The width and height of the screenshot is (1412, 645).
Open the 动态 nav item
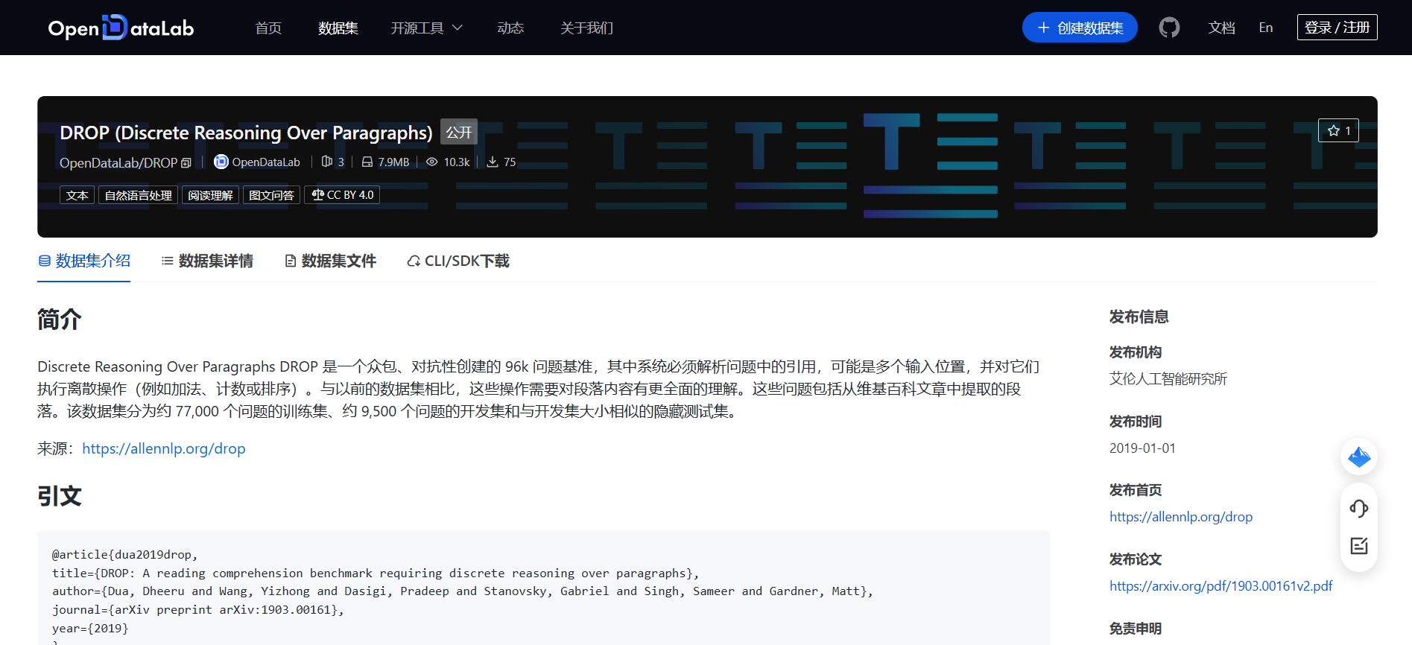(x=510, y=28)
